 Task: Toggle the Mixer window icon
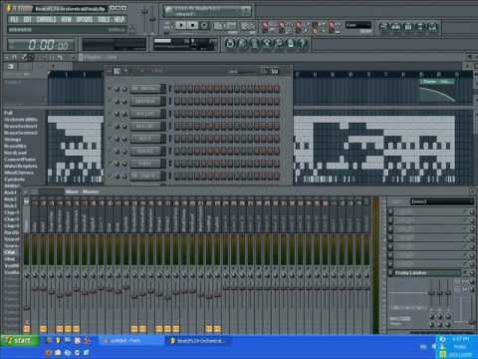point(432,27)
